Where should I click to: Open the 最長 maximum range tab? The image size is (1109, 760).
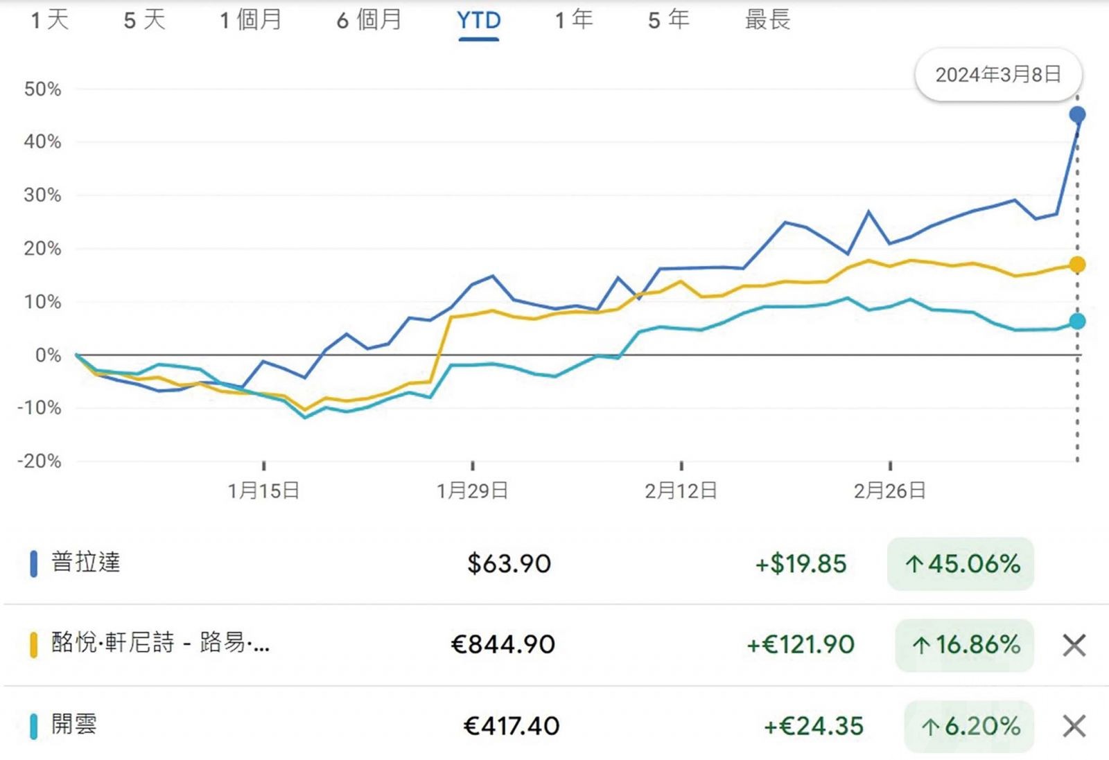click(x=767, y=19)
